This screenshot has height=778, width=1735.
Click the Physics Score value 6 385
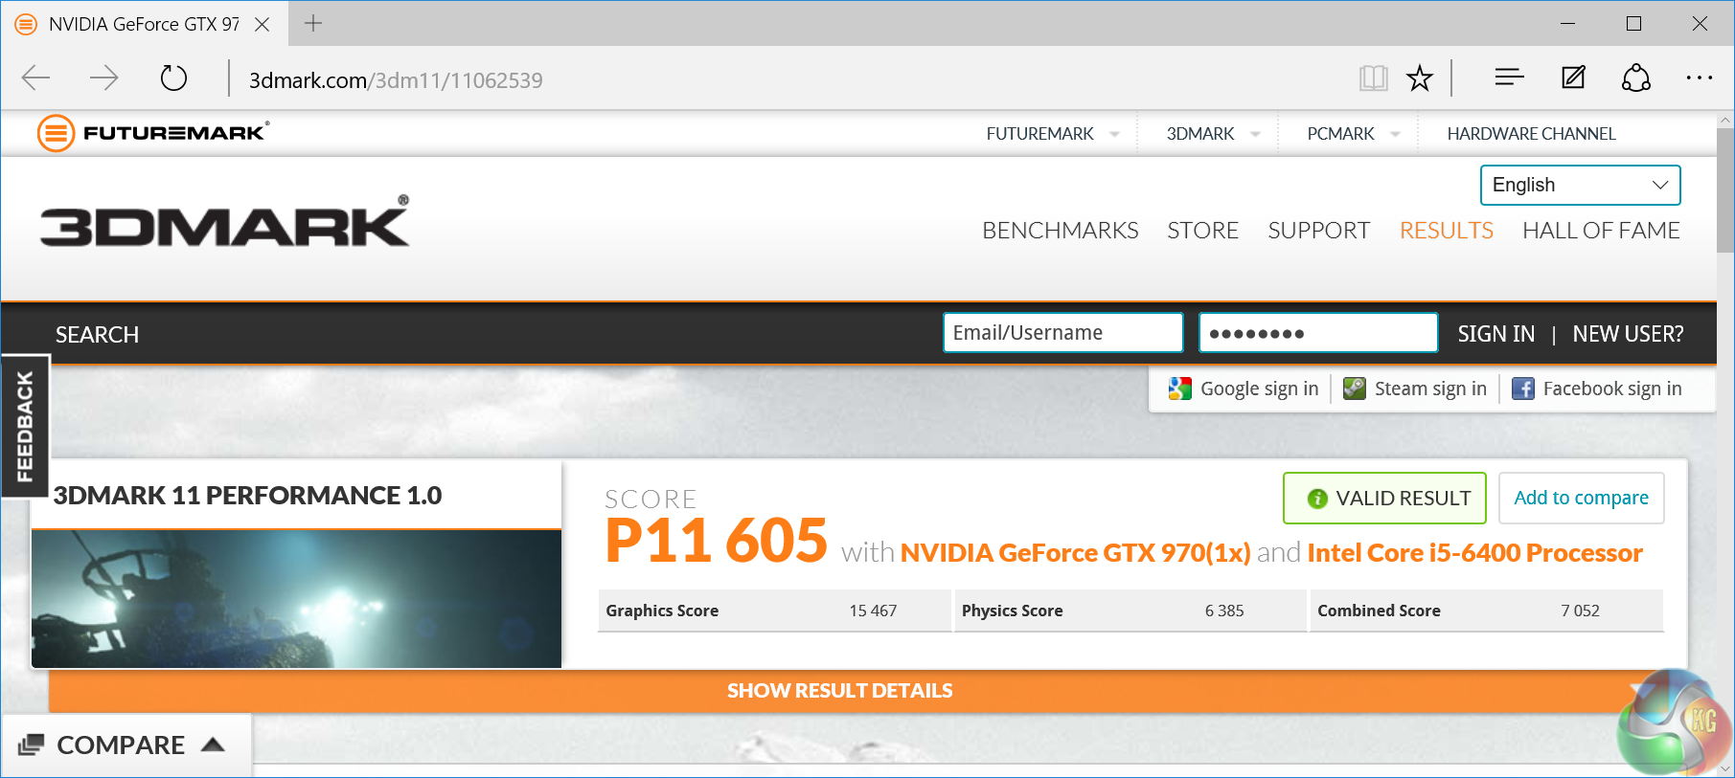pyautogui.click(x=1224, y=611)
